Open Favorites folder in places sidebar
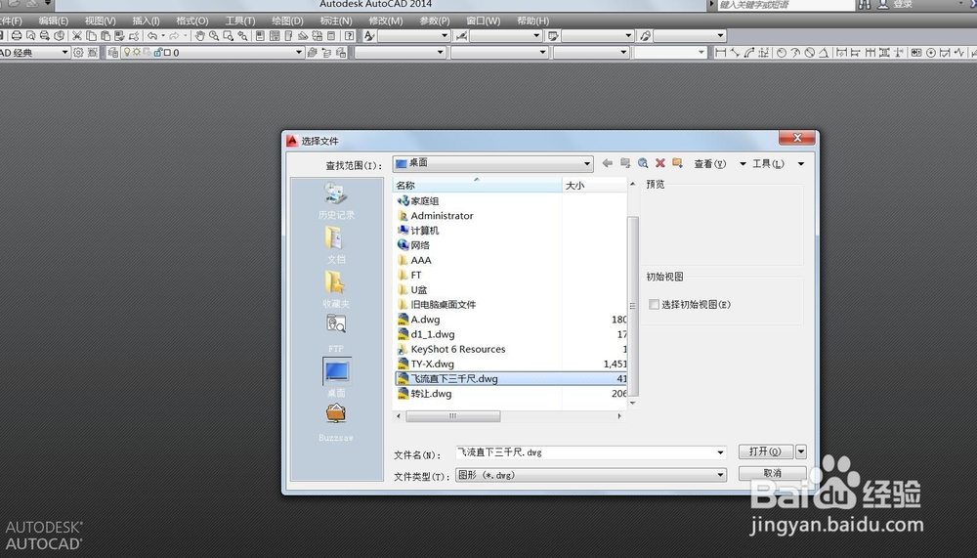Image resolution: width=977 pixels, height=558 pixels. pos(336,290)
